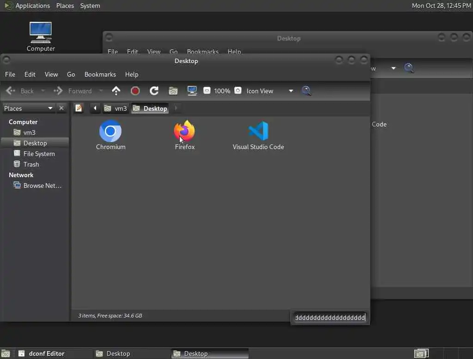Open the Go menu

pyautogui.click(x=71, y=74)
